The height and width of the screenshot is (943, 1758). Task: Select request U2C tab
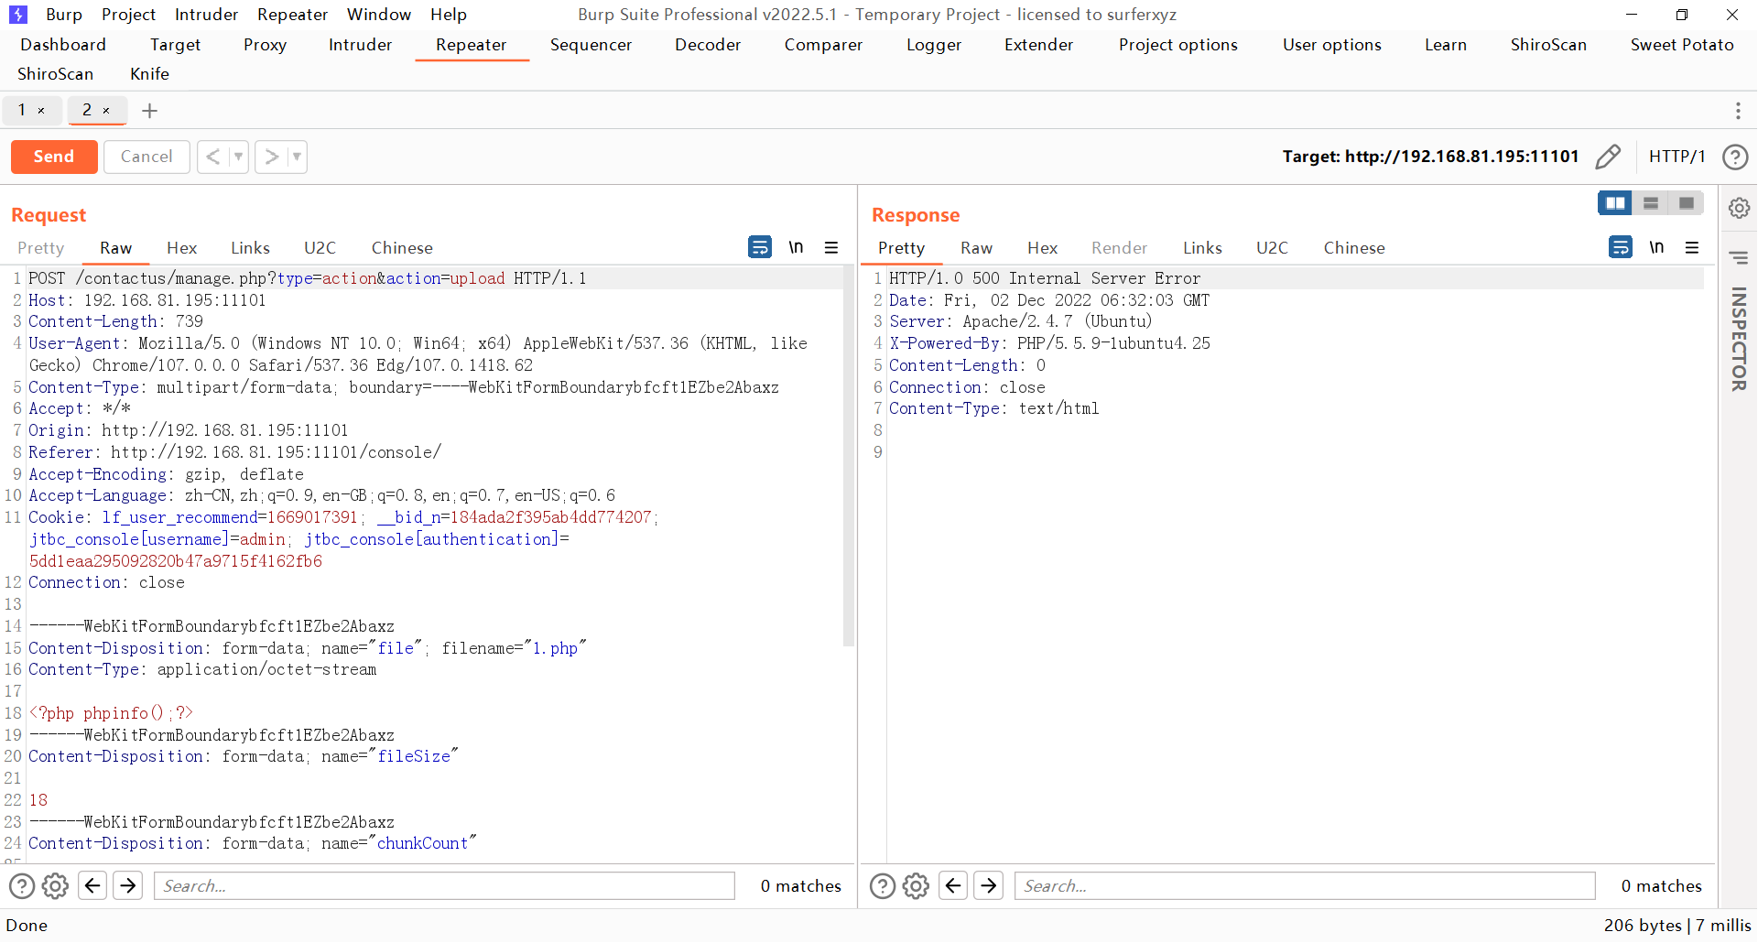320,248
